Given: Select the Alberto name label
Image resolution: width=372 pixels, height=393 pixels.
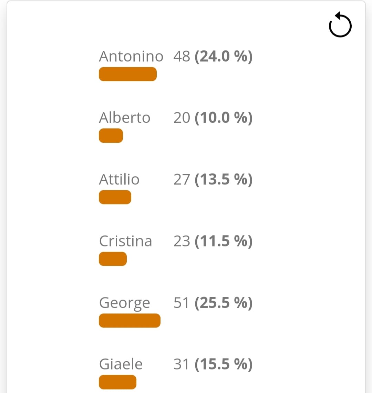Looking at the screenshot, I should (x=124, y=118).
